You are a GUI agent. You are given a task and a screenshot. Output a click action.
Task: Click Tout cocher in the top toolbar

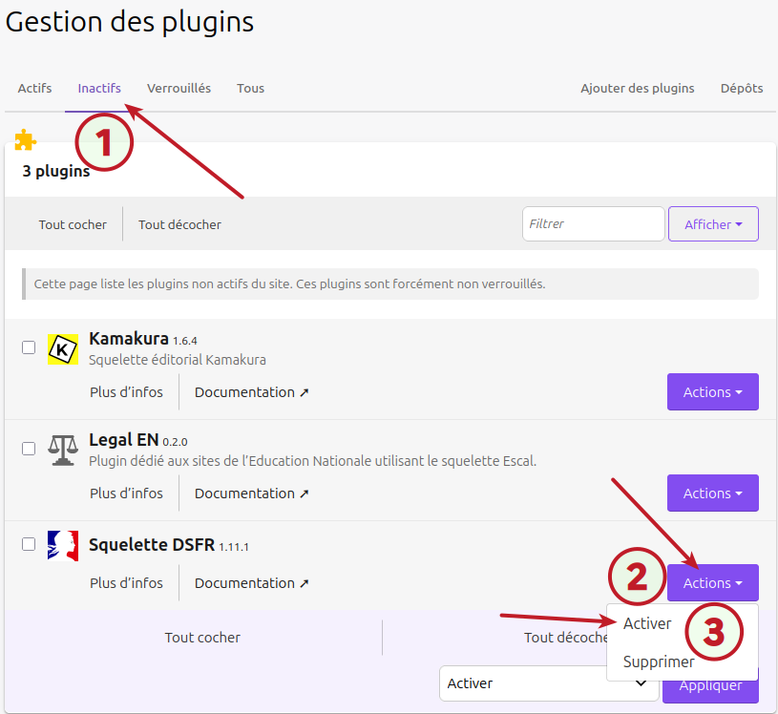(x=73, y=225)
